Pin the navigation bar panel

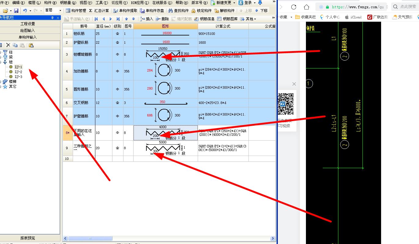[52, 18]
